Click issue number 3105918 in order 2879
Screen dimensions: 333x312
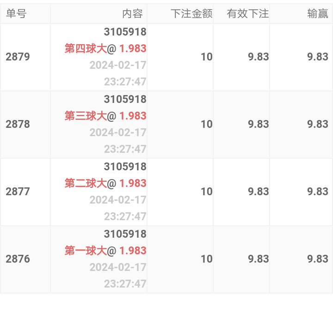[125, 32]
